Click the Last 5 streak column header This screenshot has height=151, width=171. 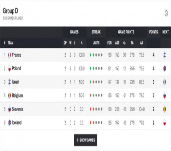(96, 43)
